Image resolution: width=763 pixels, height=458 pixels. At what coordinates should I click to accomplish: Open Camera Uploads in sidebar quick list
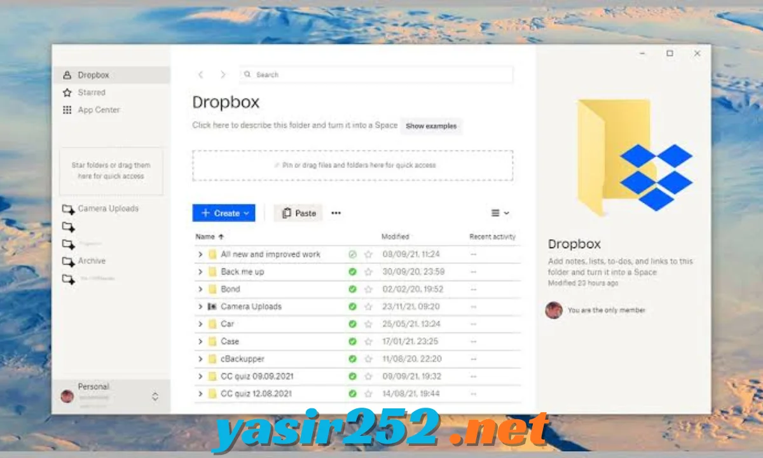100,209
